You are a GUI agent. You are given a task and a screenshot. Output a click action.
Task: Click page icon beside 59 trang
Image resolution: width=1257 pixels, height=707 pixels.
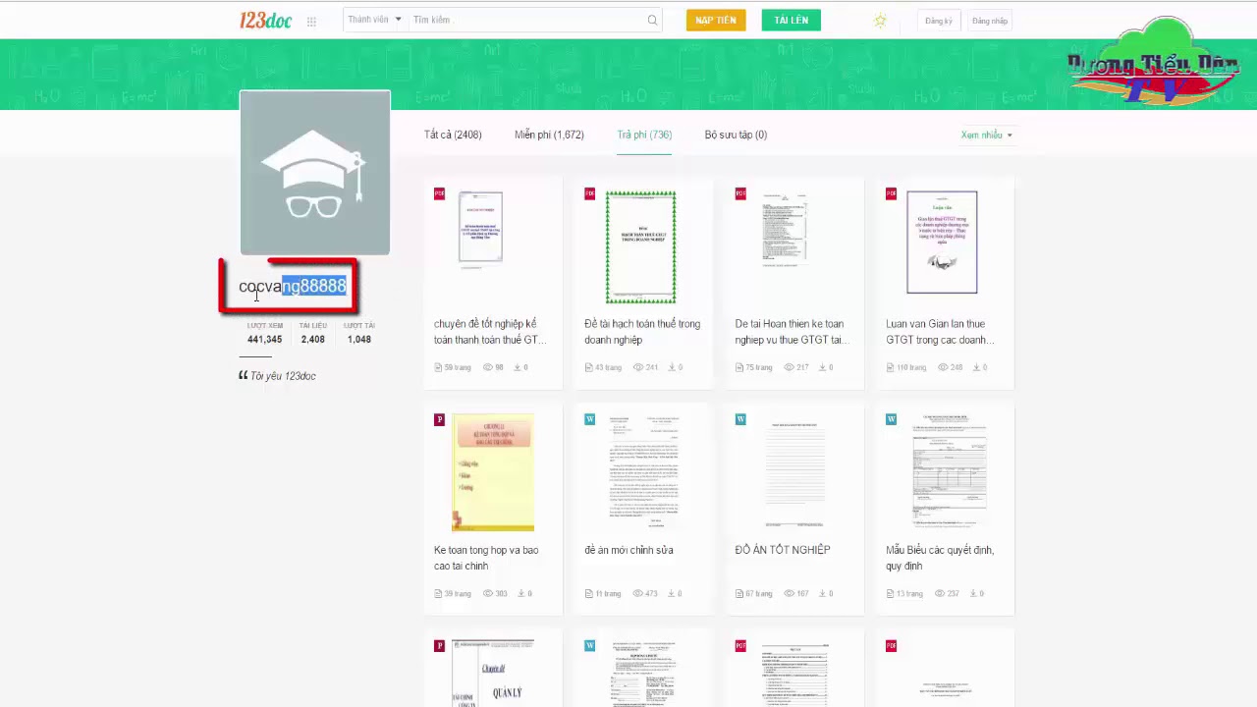point(438,367)
